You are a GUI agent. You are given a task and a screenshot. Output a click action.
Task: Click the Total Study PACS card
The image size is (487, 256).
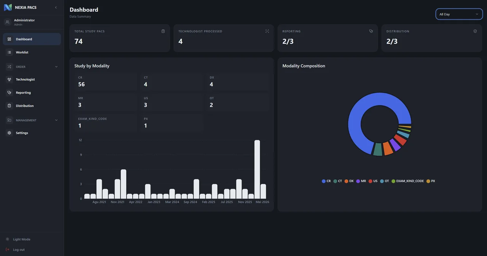coord(119,38)
